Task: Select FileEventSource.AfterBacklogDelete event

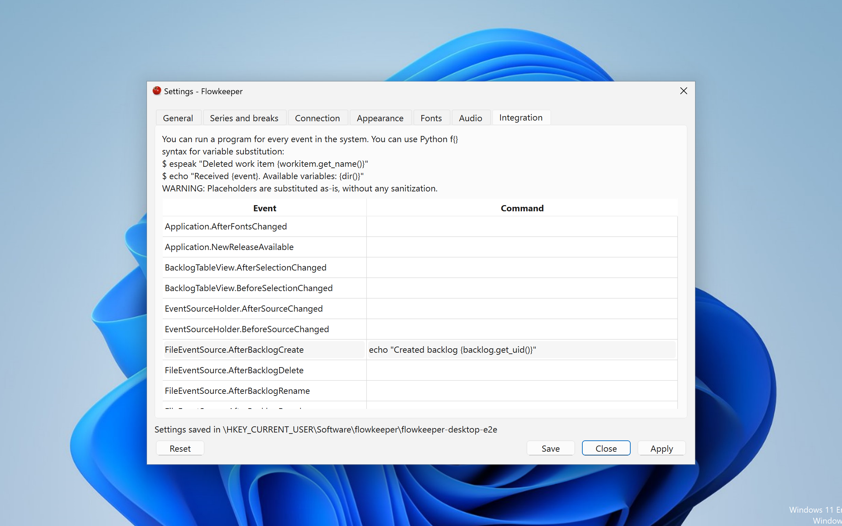Action: pos(264,370)
